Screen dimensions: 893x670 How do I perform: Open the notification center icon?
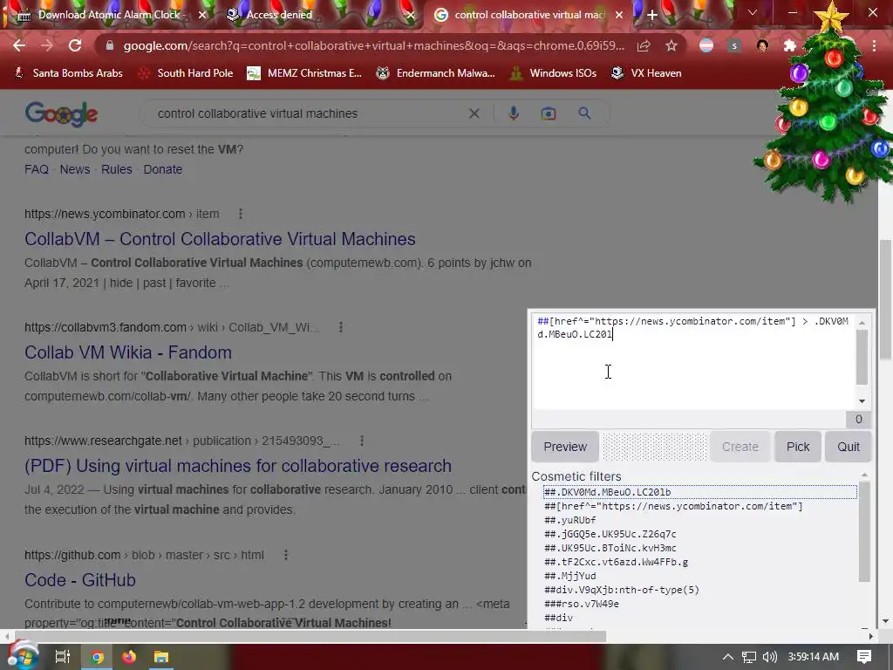pyautogui.click(x=864, y=657)
